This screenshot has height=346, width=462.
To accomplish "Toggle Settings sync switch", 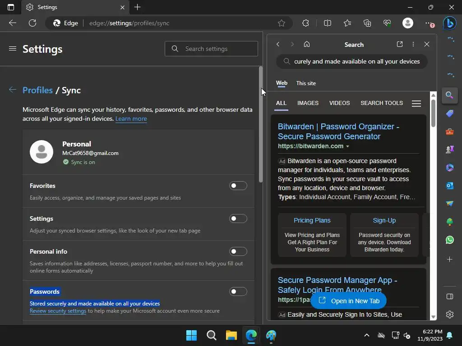I will tap(238, 219).
